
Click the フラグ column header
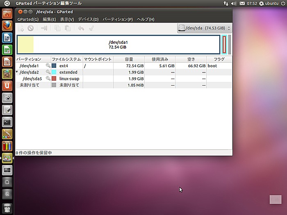pyautogui.click(x=219, y=59)
